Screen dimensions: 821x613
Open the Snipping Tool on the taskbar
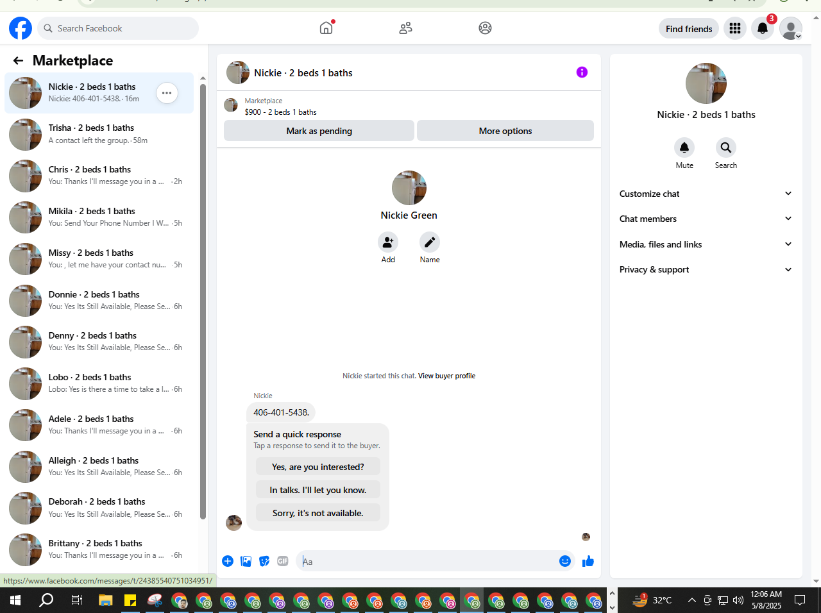click(155, 600)
